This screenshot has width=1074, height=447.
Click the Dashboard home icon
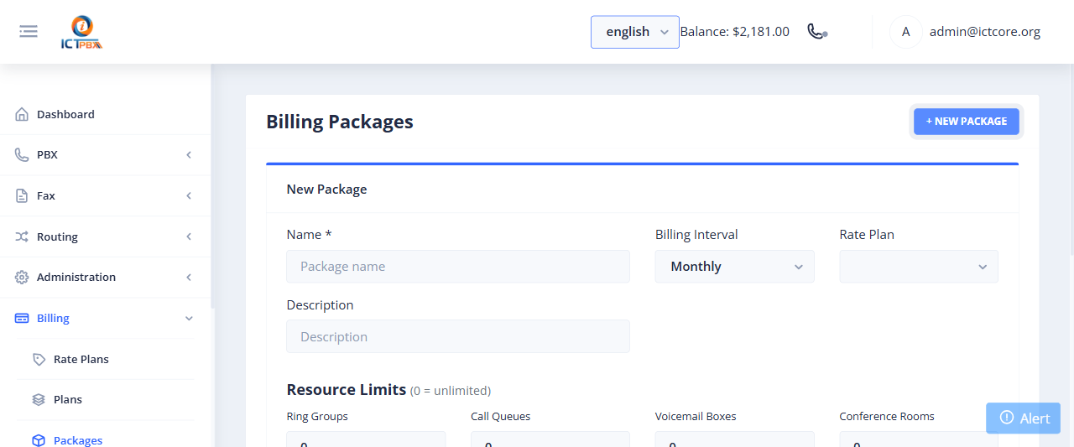pos(22,114)
